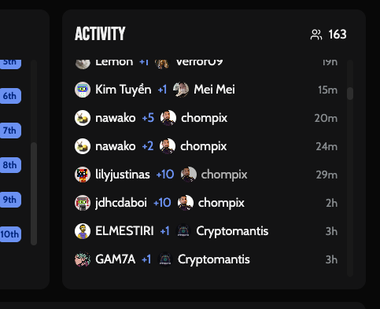Click the Activity panel scrollbar thumb
380x309 pixels.
tap(350, 94)
